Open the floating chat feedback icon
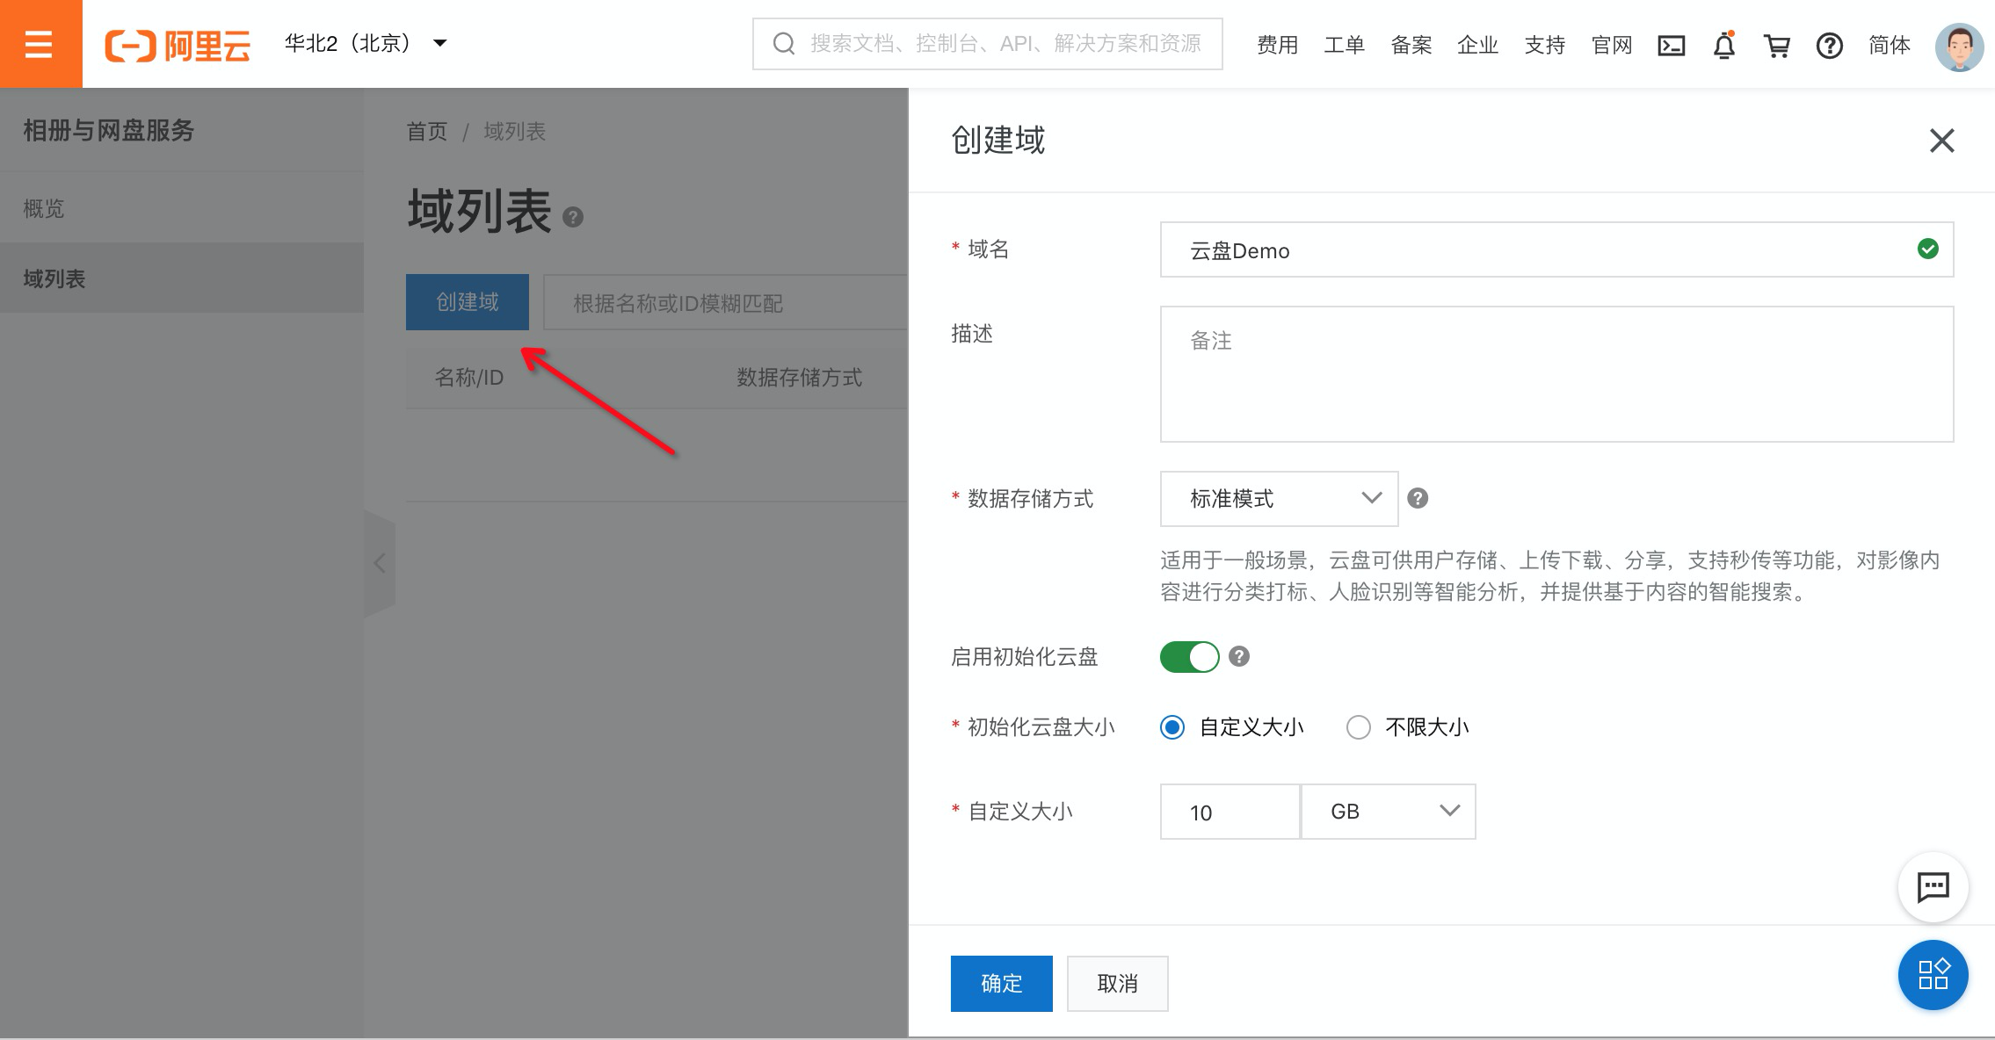 [x=1933, y=887]
